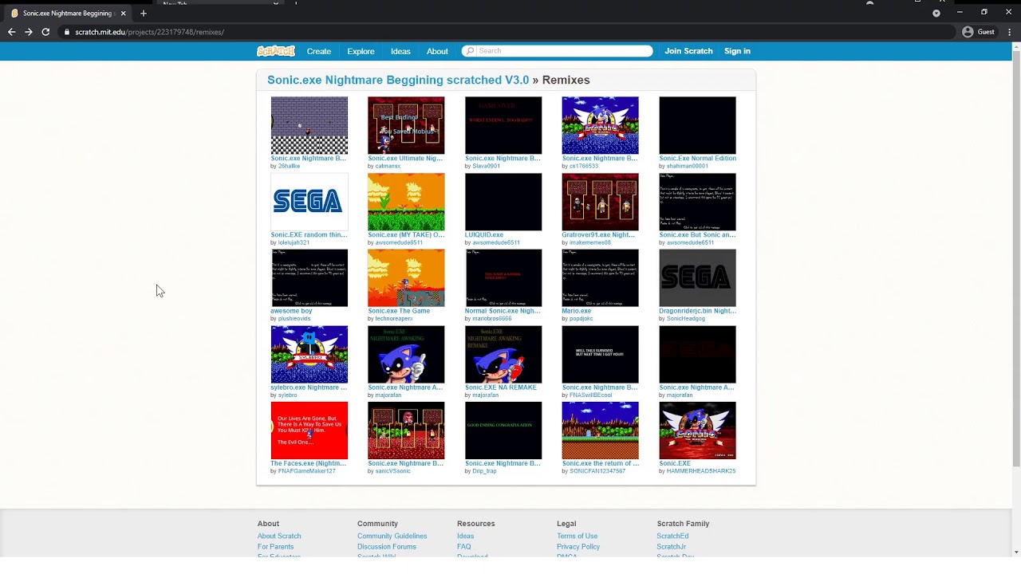Image resolution: width=1021 pixels, height=574 pixels.
Task: Open the Sonic.EXE NA REMAKE thumbnail
Action: click(503, 354)
